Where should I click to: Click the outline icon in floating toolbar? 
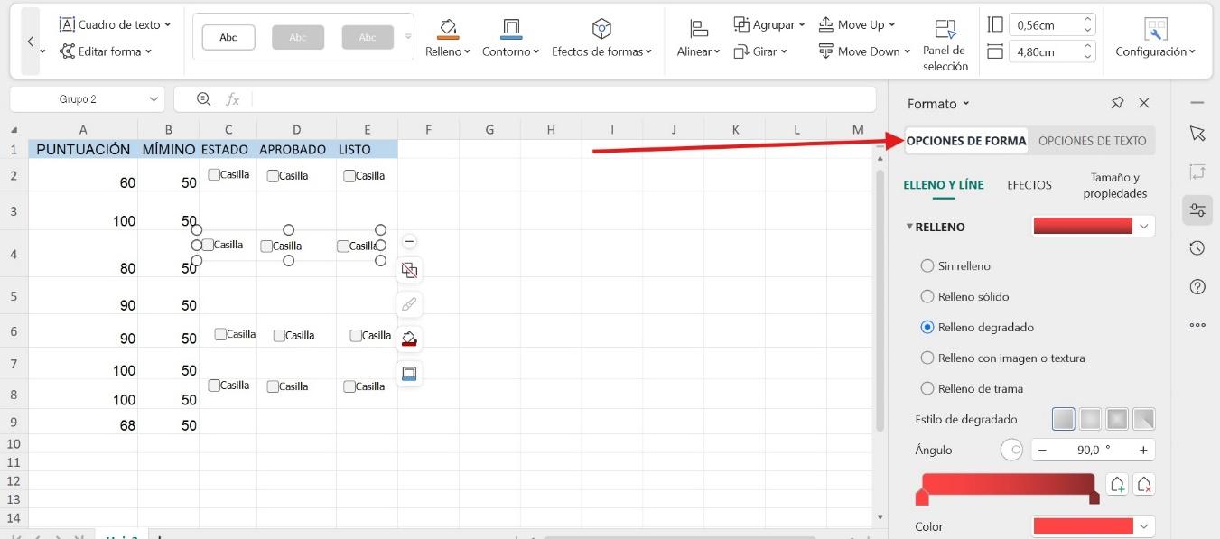point(409,373)
